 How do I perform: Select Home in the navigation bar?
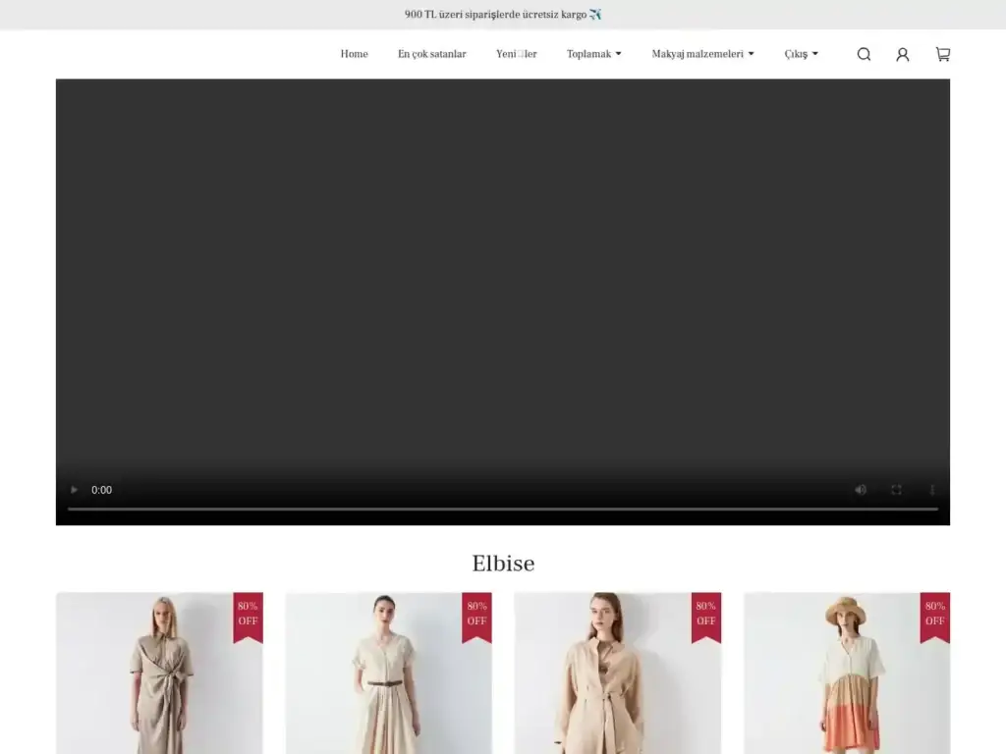(x=354, y=54)
